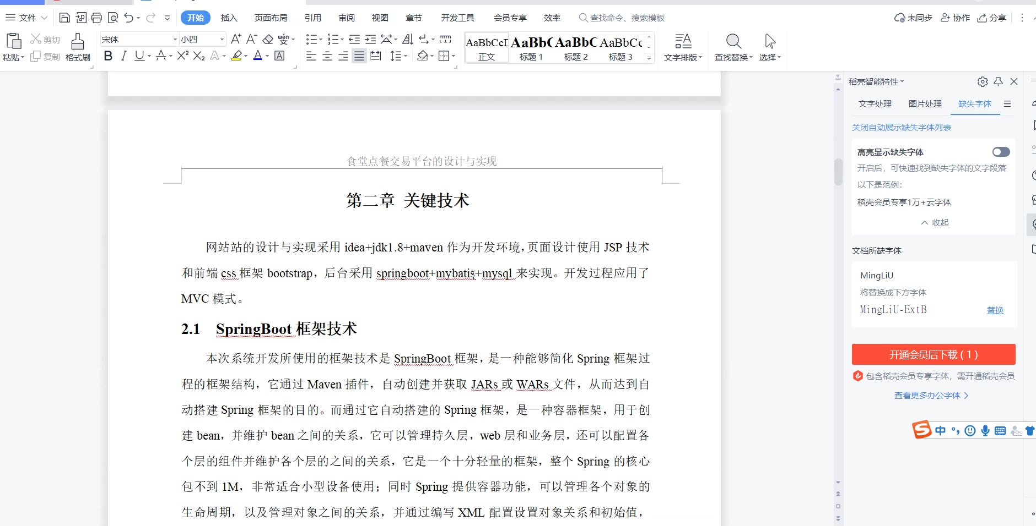The image size is (1036, 526).
Task: Toggle Bold formatting
Action: [108, 56]
